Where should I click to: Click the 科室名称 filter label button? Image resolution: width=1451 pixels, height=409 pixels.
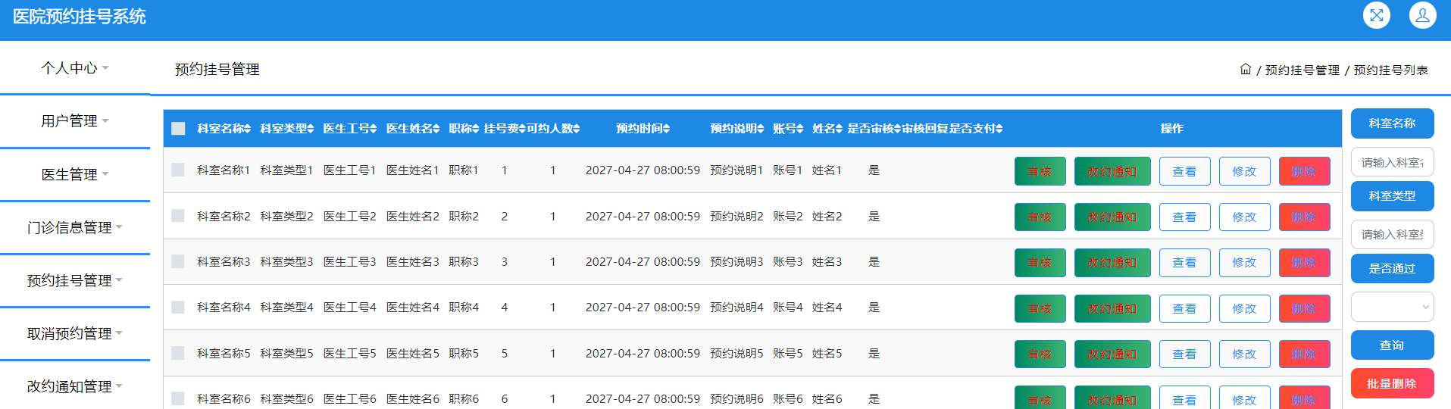tap(1392, 123)
